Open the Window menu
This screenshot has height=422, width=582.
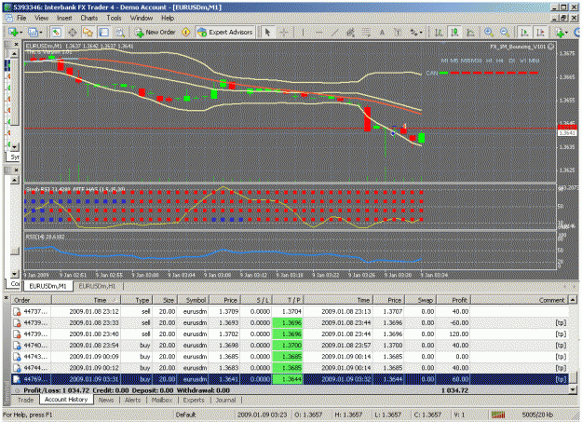click(x=141, y=18)
